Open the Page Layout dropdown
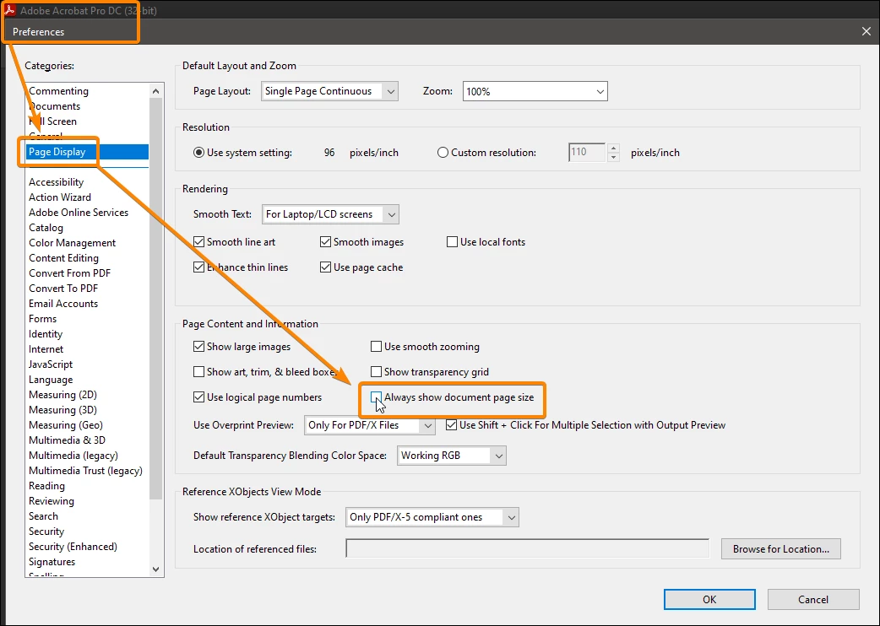Image resolution: width=880 pixels, height=626 pixels. pos(330,91)
